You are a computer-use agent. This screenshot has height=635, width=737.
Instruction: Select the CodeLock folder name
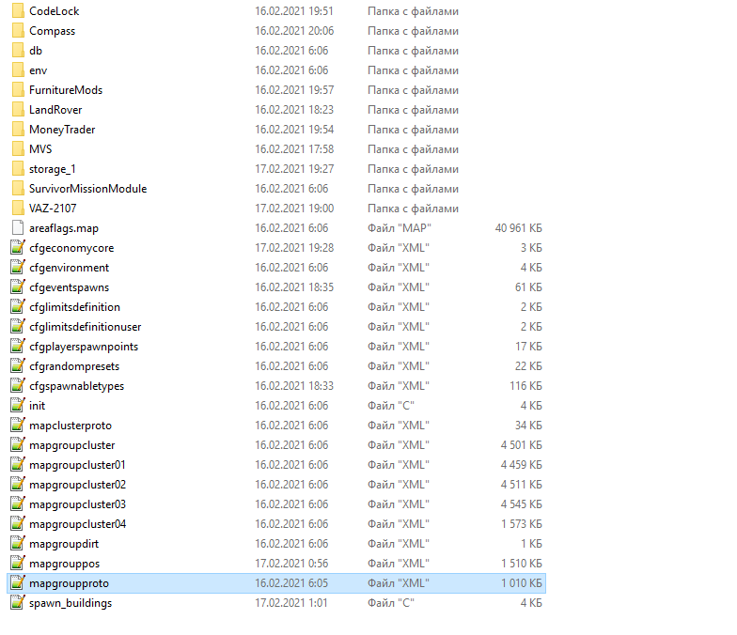tap(55, 11)
